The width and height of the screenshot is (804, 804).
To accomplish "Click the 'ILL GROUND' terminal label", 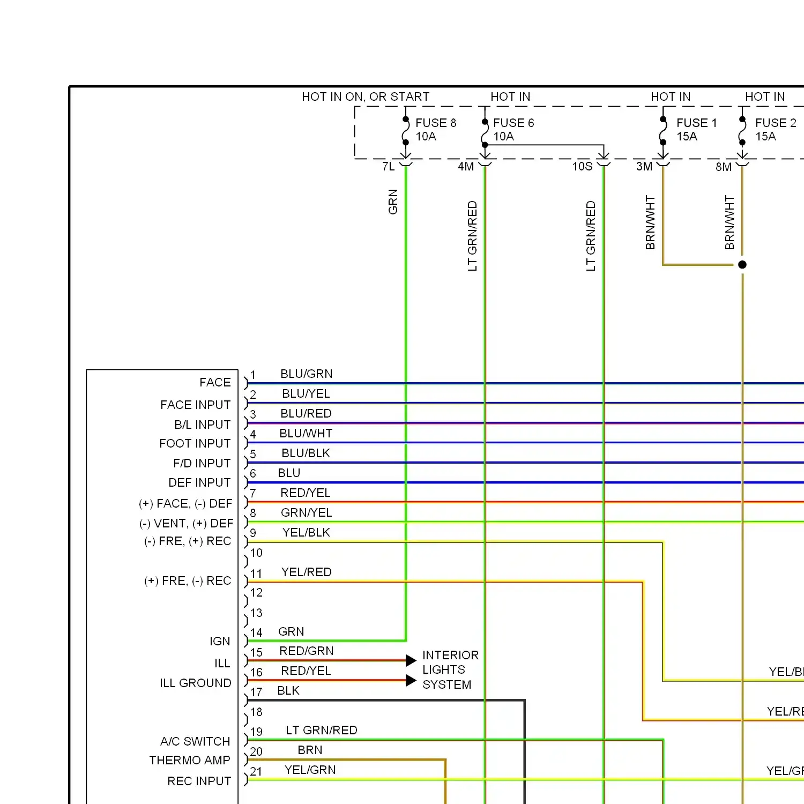I will [195, 683].
